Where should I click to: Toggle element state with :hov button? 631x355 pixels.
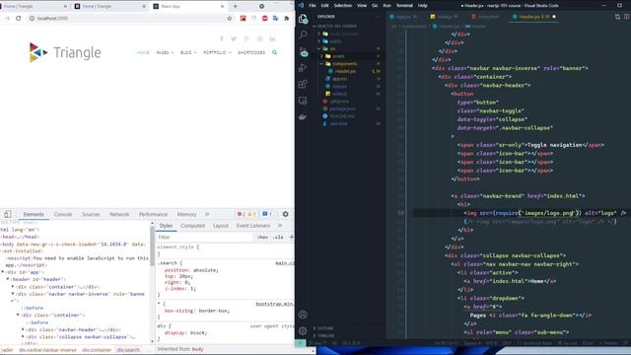(262, 237)
